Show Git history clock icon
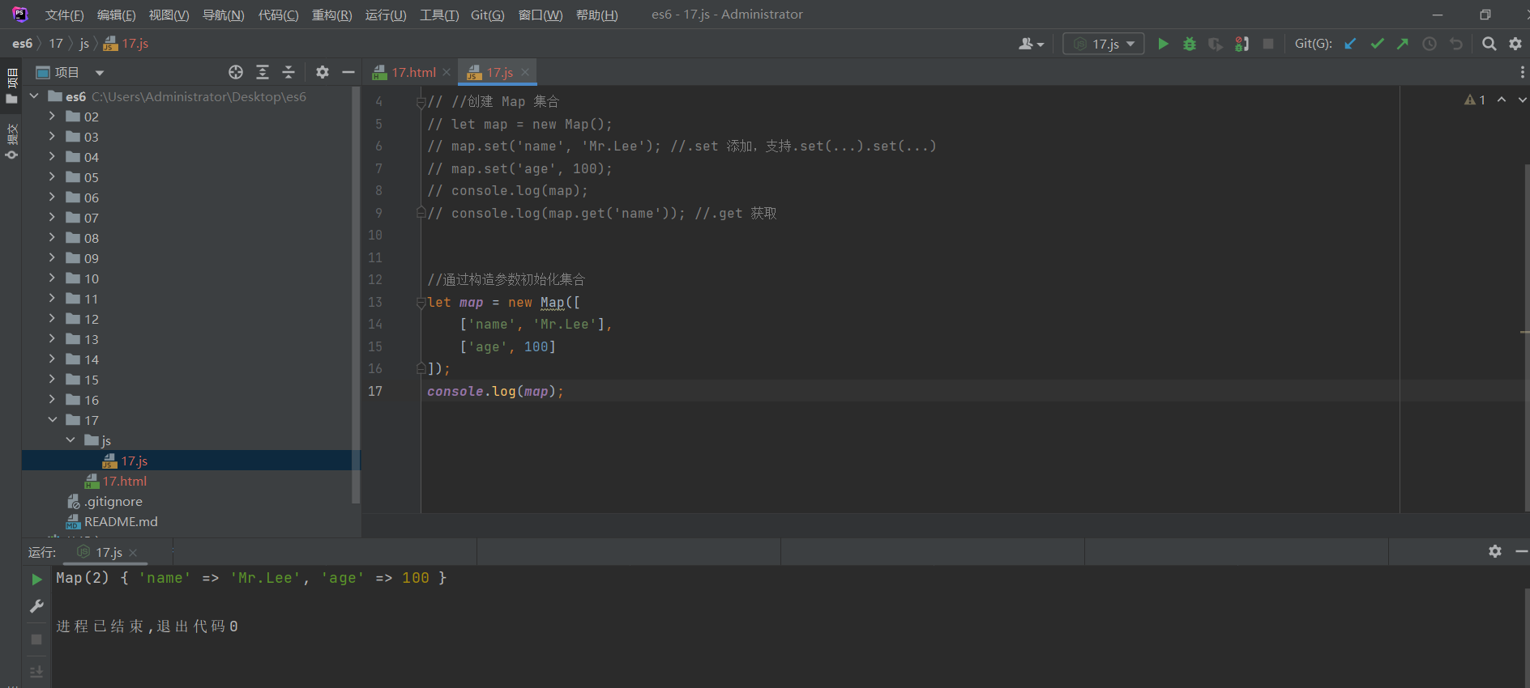Screen dimensions: 1530x688 point(1430,44)
